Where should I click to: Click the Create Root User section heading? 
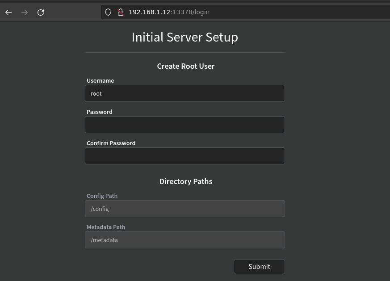point(186,66)
